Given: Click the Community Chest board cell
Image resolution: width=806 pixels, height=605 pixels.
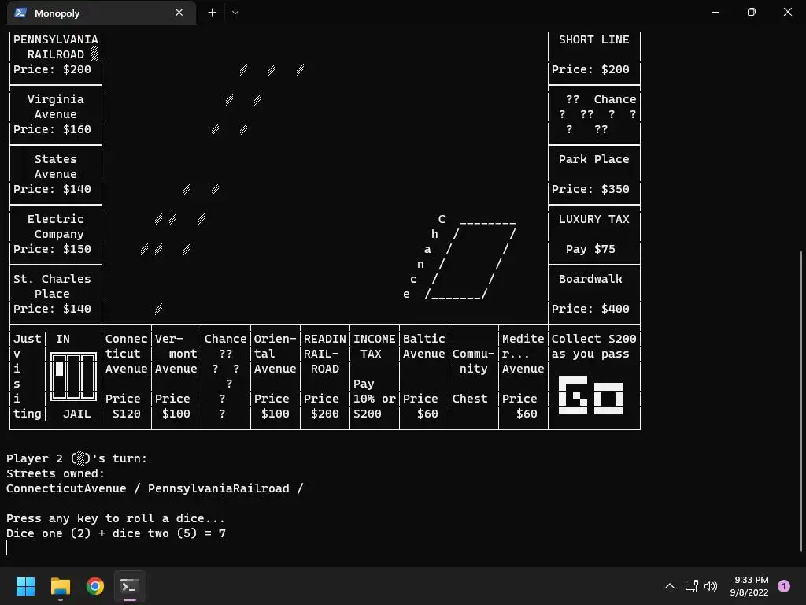Looking at the screenshot, I should [x=473, y=377].
